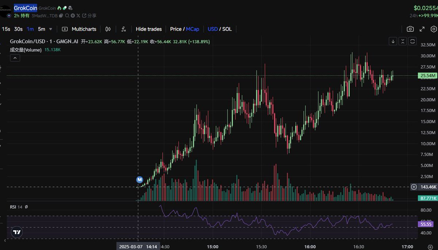
Task: Click the ø symbol next to RSI 14
Action: point(26,207)
